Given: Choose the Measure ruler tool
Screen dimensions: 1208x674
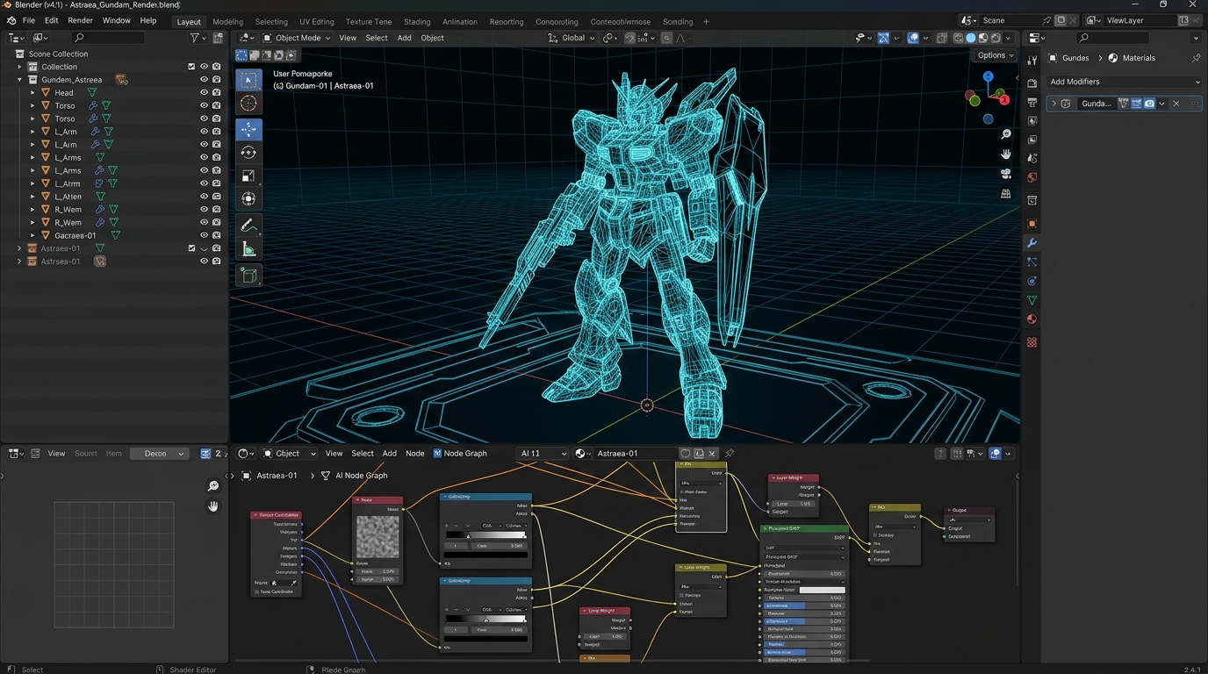Looking at the screenshot, I should (248, 249).
